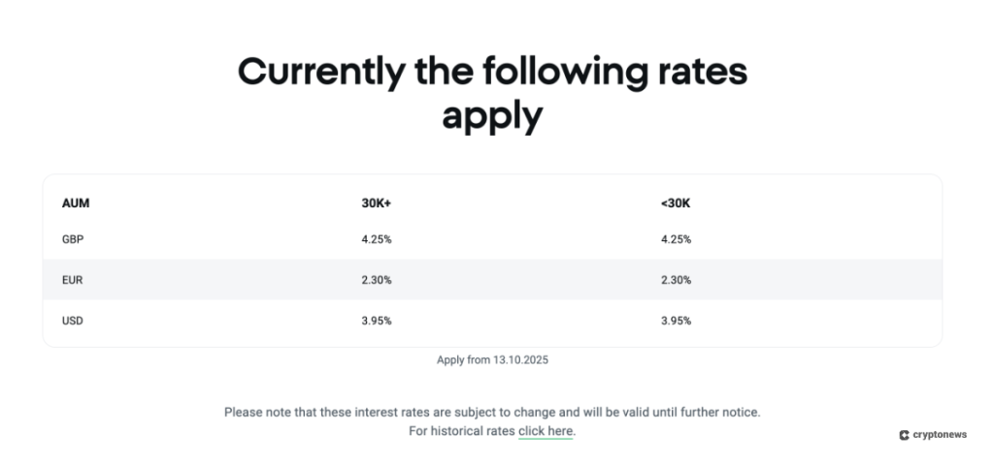The width and height of the screenshot is (994, 465).
Task: Click the cryptonews watermark text
Action: click(x=940, y=436)
